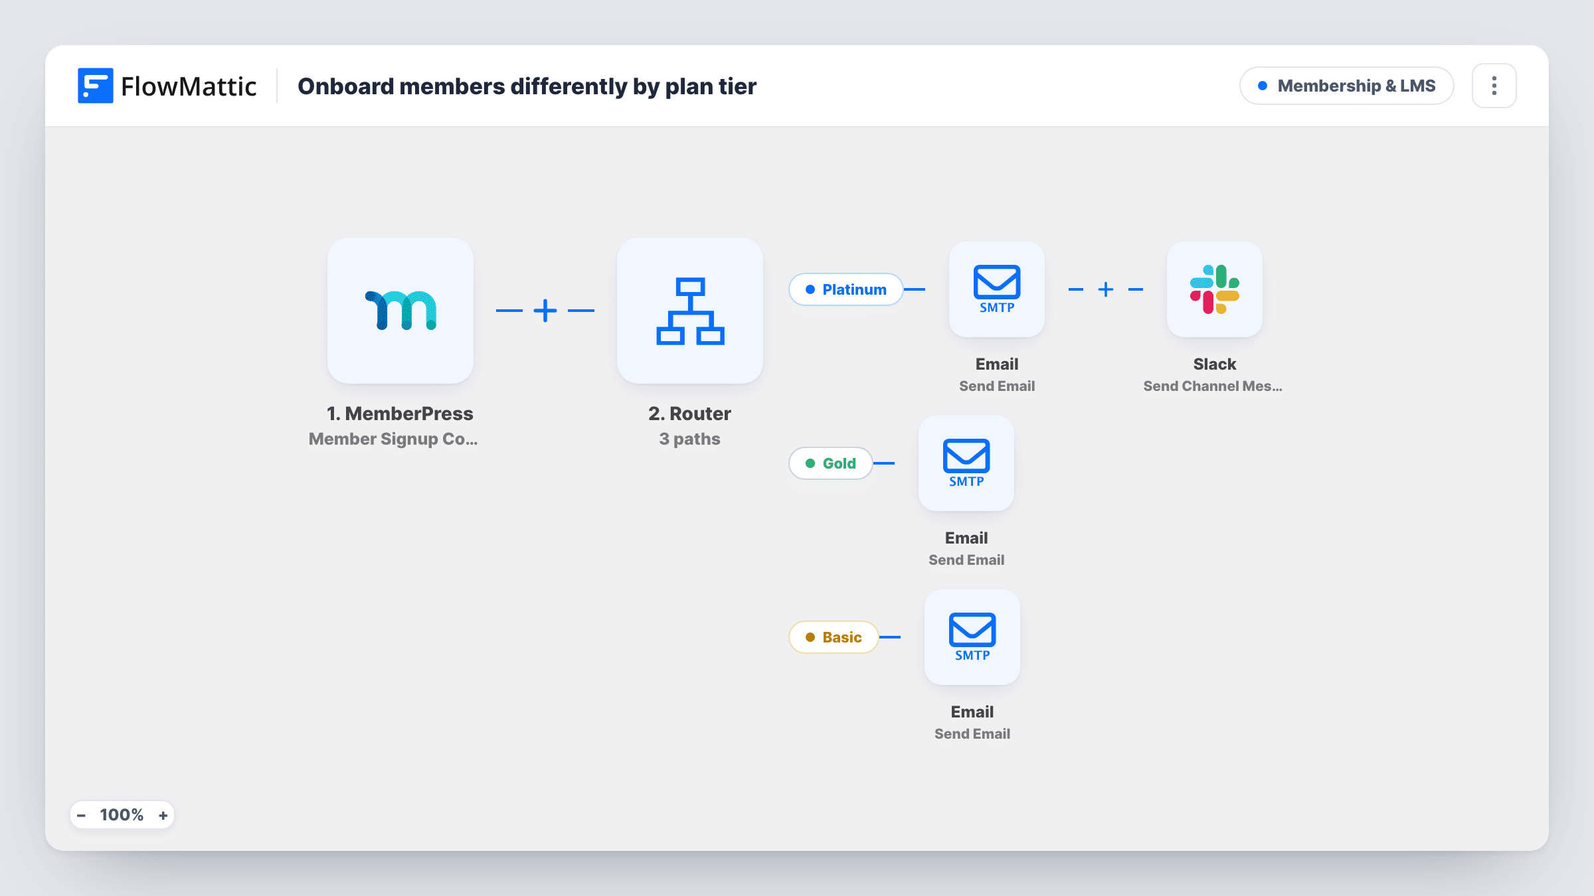Click the Slack node label

click(x=1215, y=364)
